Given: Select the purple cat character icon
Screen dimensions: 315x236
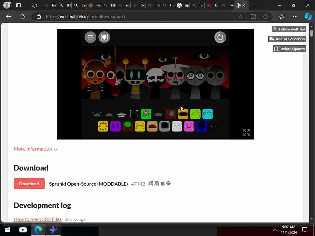Looking at the screenshot, I should (115, 126).
